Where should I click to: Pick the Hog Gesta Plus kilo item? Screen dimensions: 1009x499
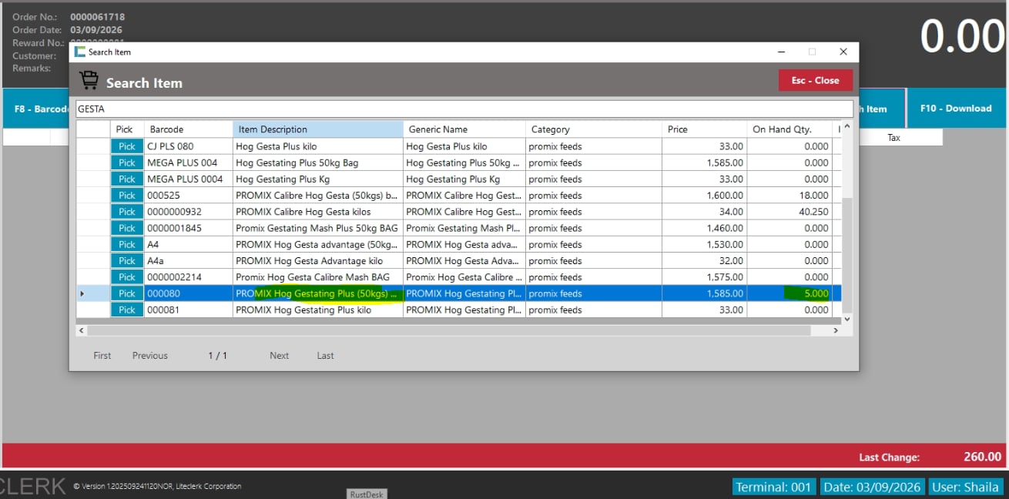[x=126, y=146]
